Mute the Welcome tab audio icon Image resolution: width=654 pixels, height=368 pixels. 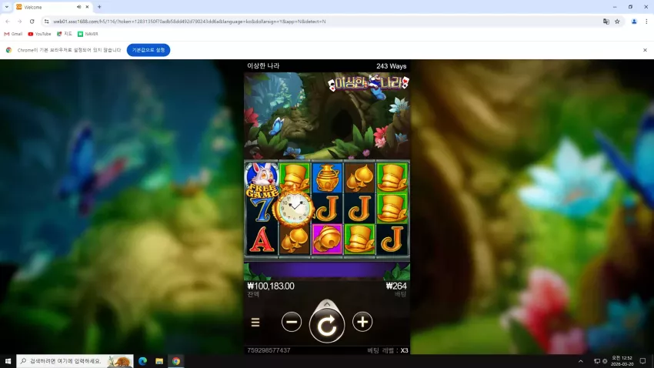click(x=78, y=7)
